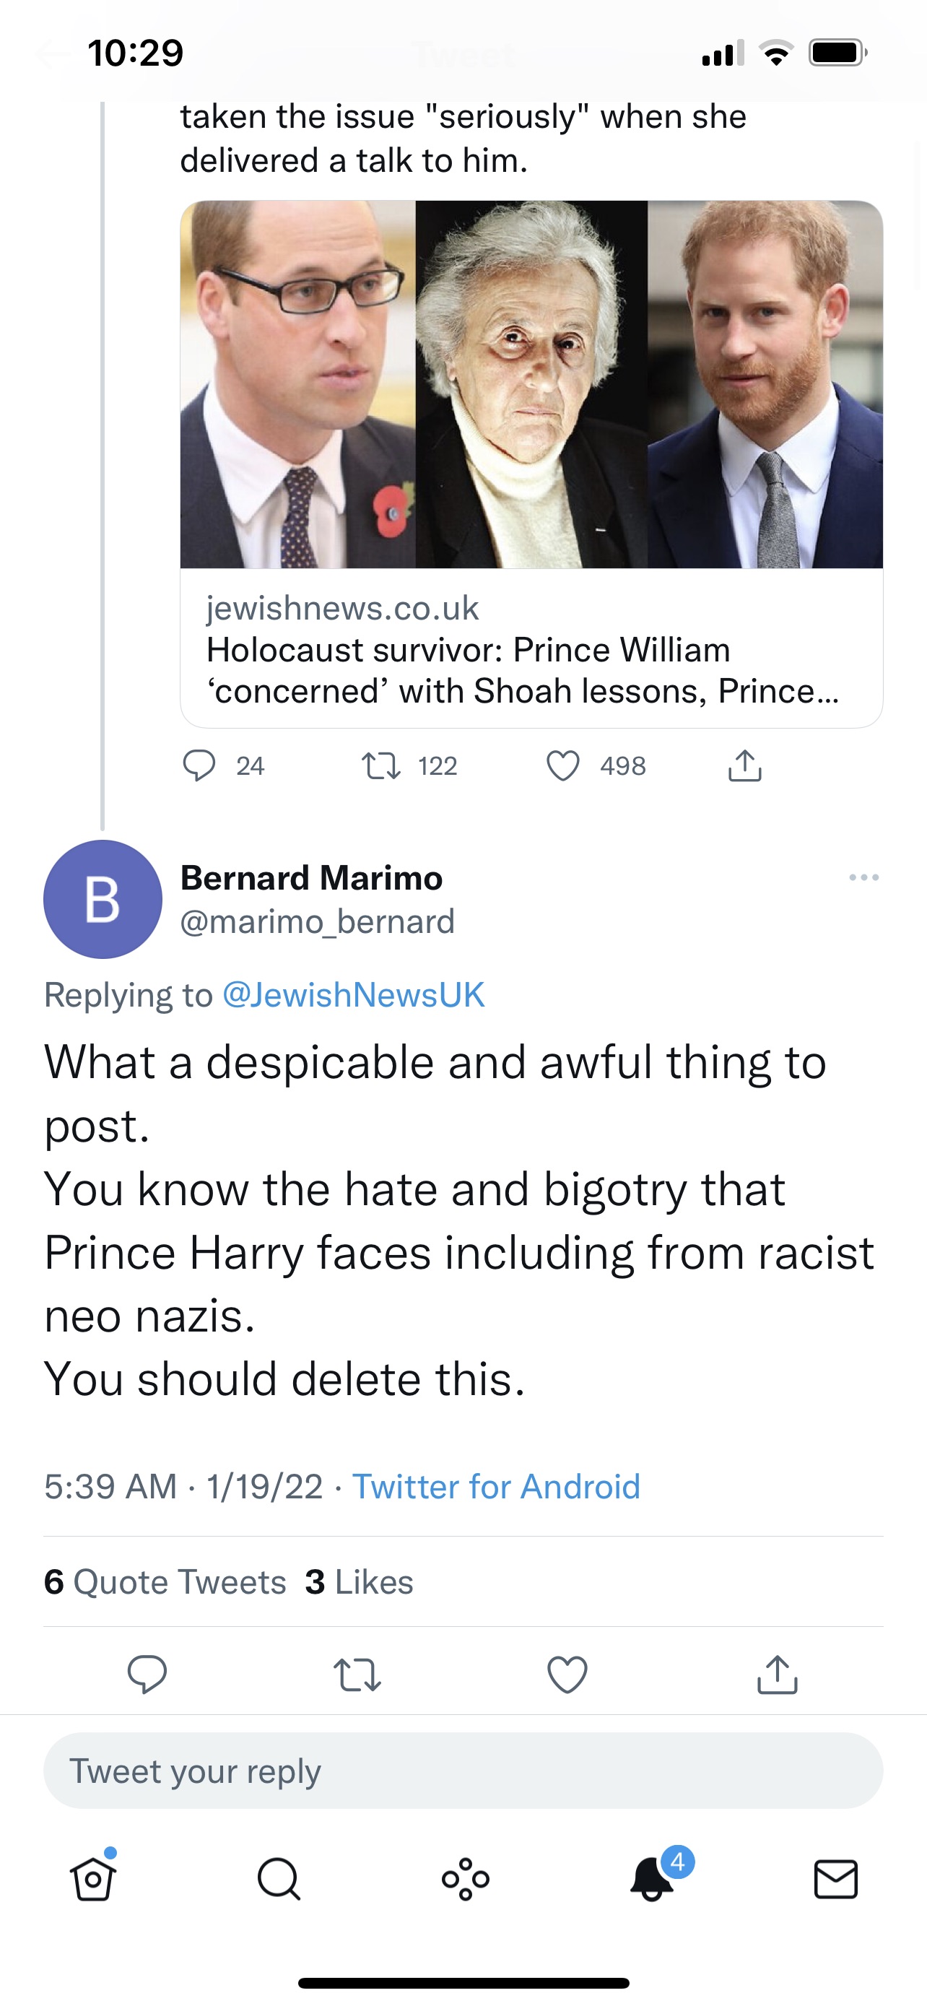Tap the Tweet your reply field
The width and height of the screenshot is (927, 2006).
point(463,1771)
